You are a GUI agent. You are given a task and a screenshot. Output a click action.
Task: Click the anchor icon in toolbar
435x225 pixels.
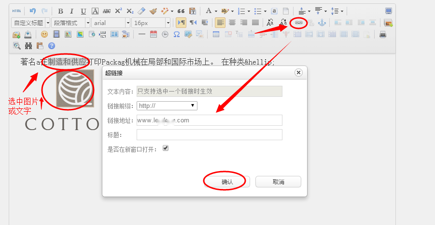point(322,23)
